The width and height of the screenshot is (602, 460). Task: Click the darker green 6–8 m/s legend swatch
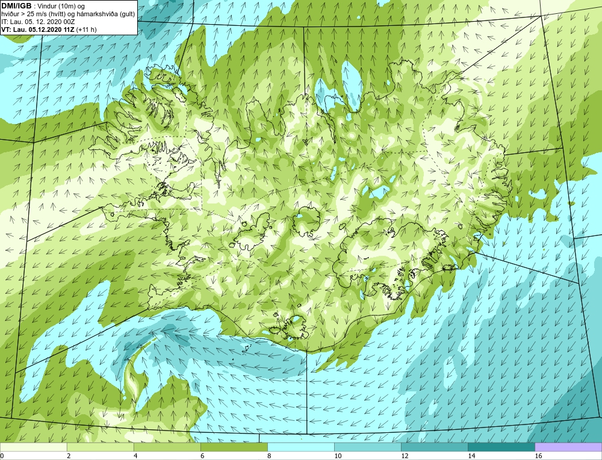[234, 447]
